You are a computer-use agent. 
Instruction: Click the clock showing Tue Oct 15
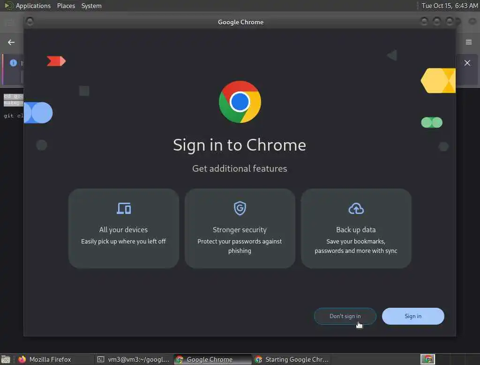pos(450,6)
